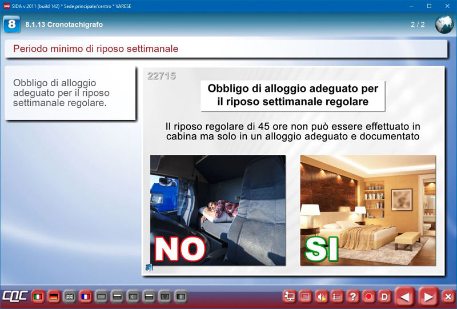The height and width of the screenshot is (309, 457).
Task: Open help with the question mark
Action: pos(353,296)
